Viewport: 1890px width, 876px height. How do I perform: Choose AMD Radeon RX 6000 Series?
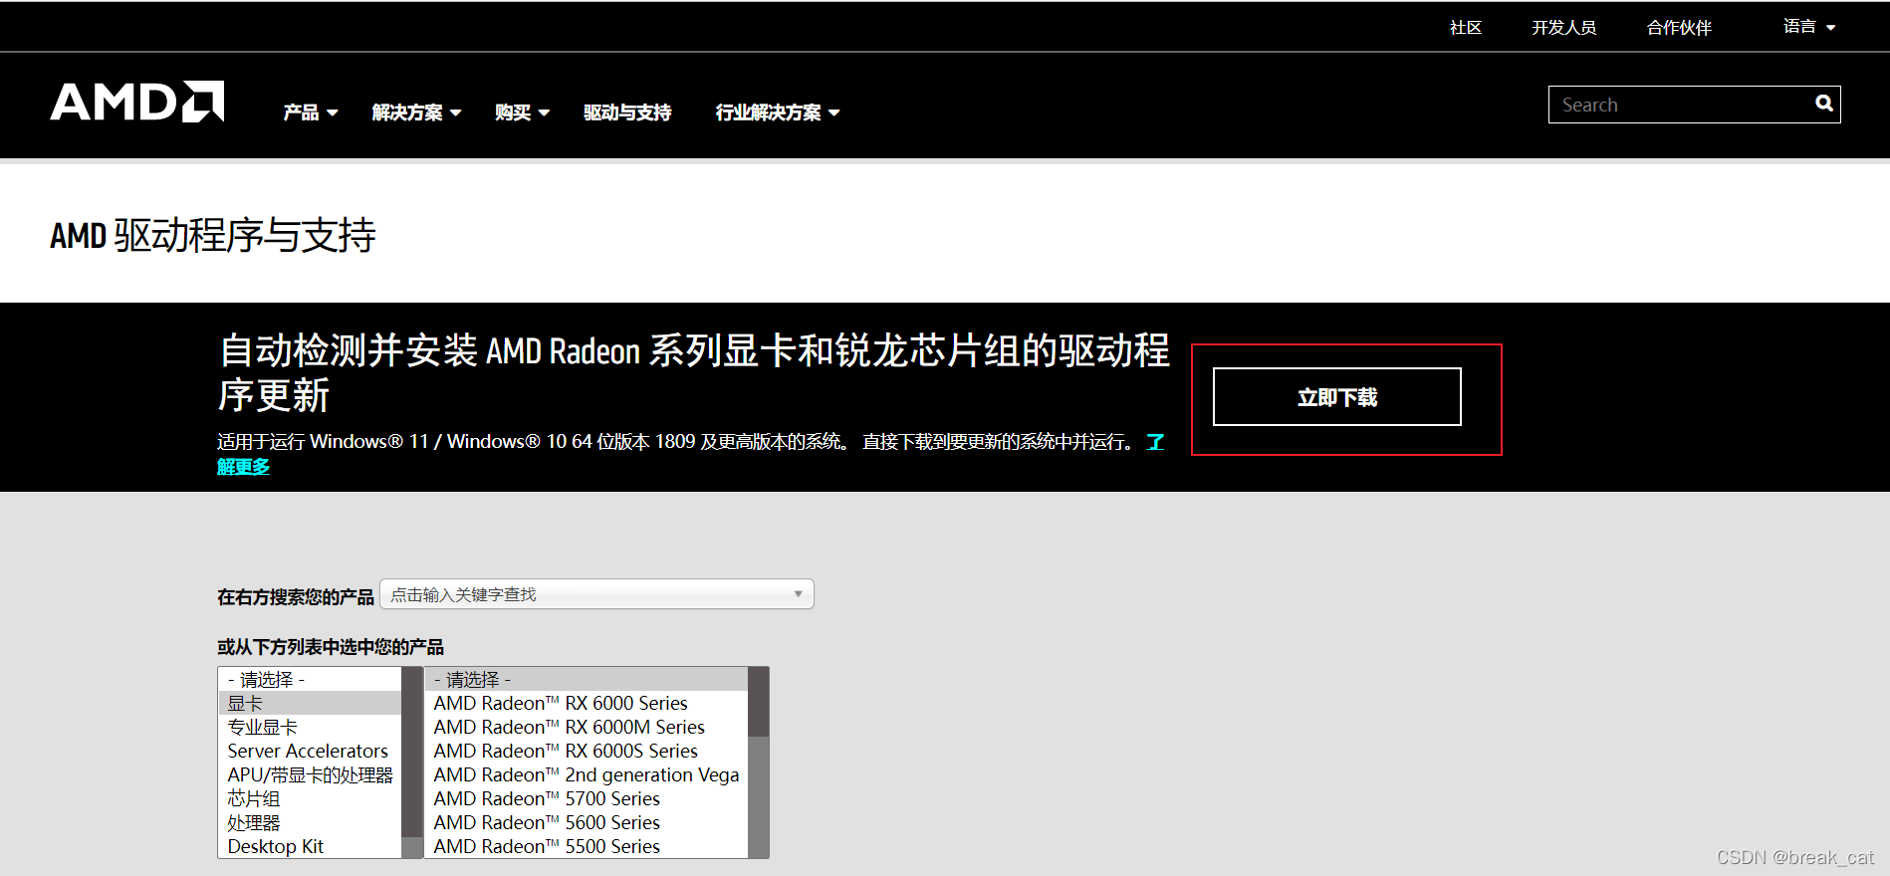click(587, 703)
